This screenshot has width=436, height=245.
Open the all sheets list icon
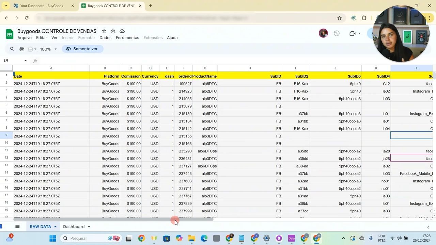point(17,227)
